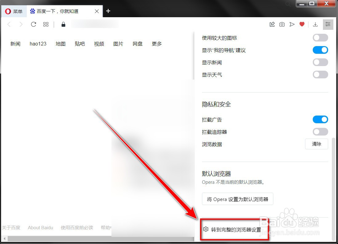
Task: Click the settings panel vertical scrollbar
Action: (333, 189)
